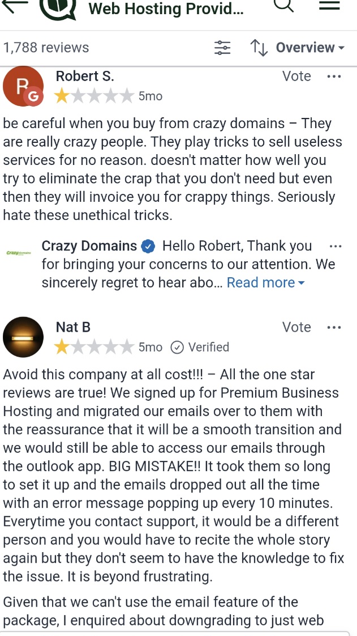Open the search magnifier icon
This screenshot has height=636, width=357.
click(x=284, y=5)
